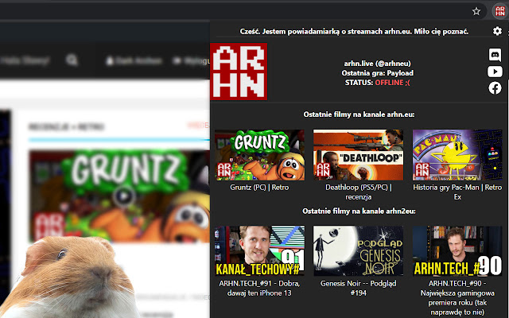The image size is (509, 318).
Task: Open the Facebook icon link
Action: pos(495,88)
